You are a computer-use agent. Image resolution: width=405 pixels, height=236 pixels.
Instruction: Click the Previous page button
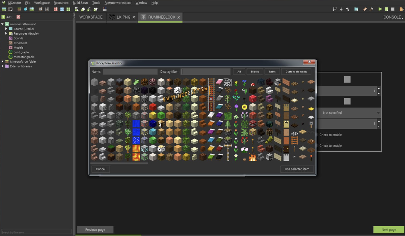(x=95, y=230)
